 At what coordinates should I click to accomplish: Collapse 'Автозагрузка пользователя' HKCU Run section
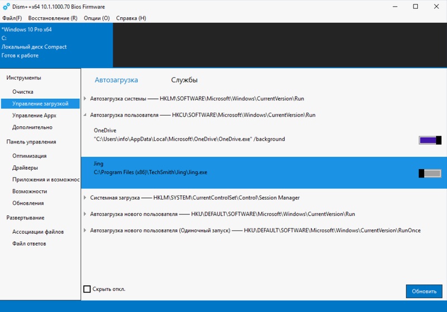[x=85, y=115]
